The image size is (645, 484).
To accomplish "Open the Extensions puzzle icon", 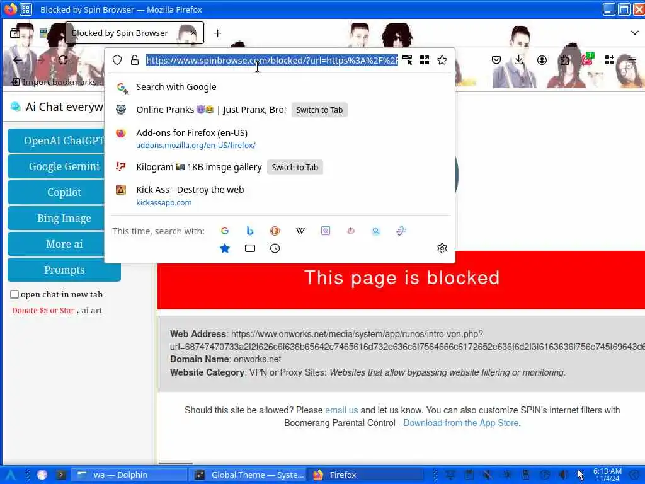I will [565, 60].
